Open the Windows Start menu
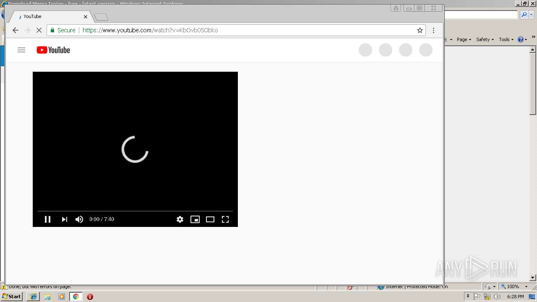 (11, 297)
